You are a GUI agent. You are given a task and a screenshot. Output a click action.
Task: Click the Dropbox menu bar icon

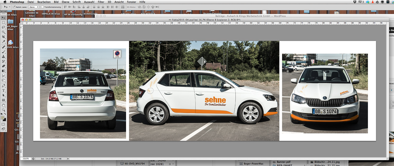(x=355, y=2)
